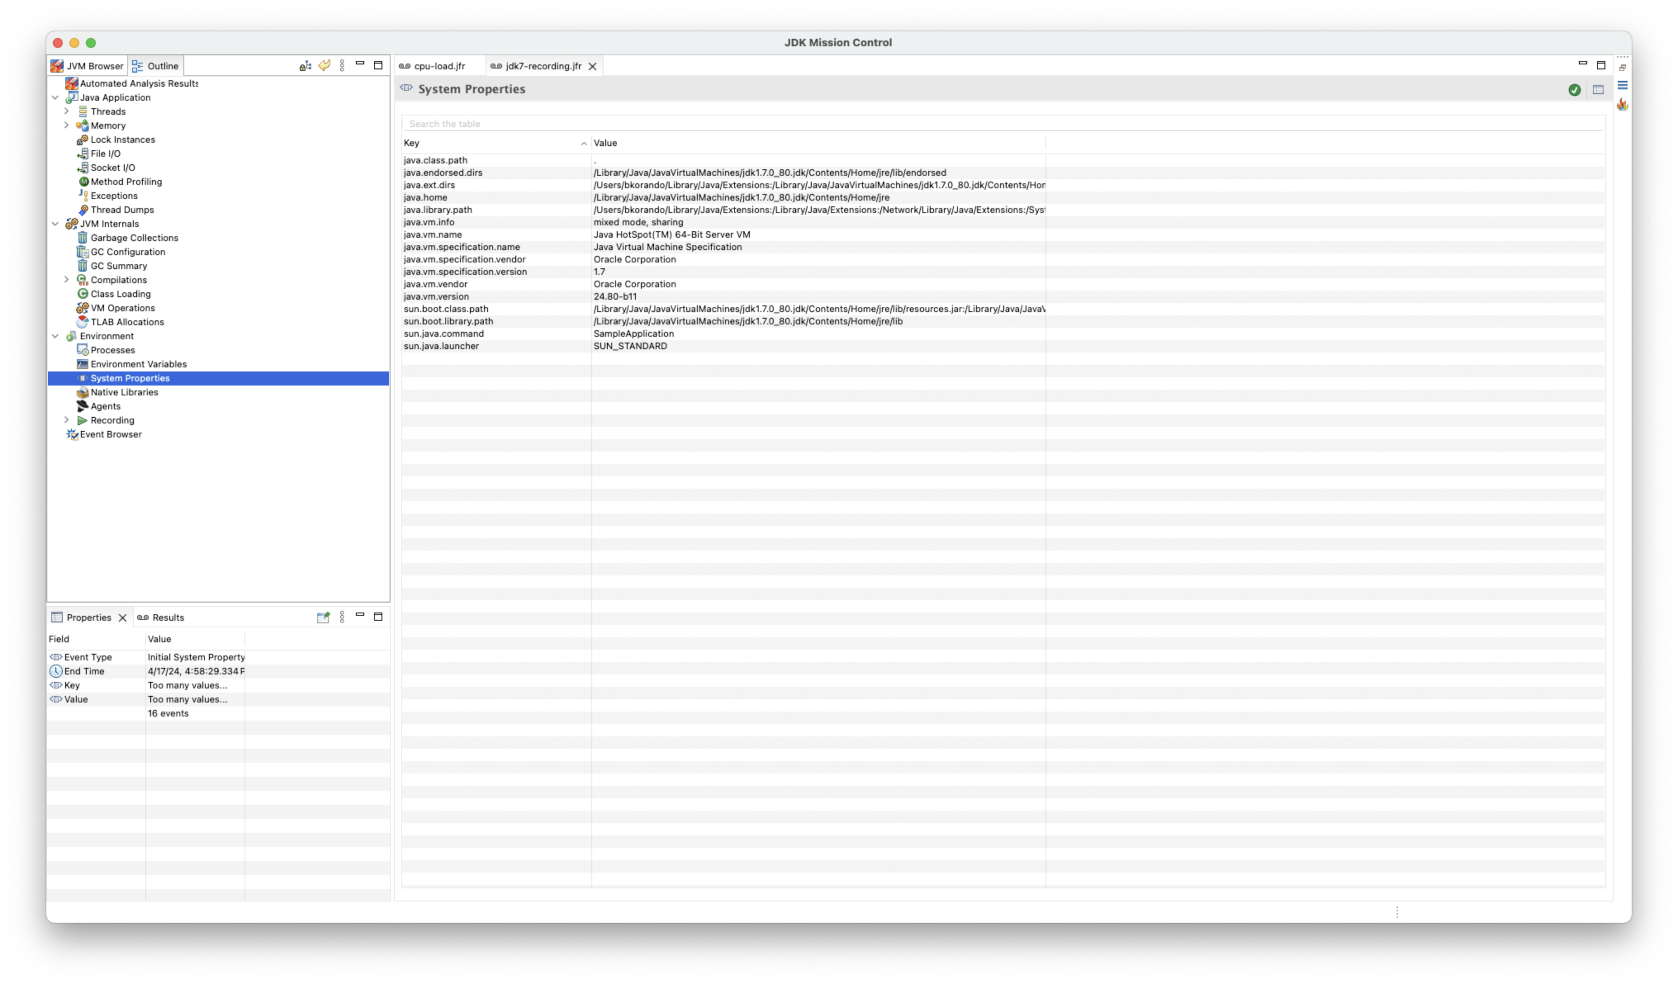
Task: Click the tree layout lock icon
Action: point(305,66)
